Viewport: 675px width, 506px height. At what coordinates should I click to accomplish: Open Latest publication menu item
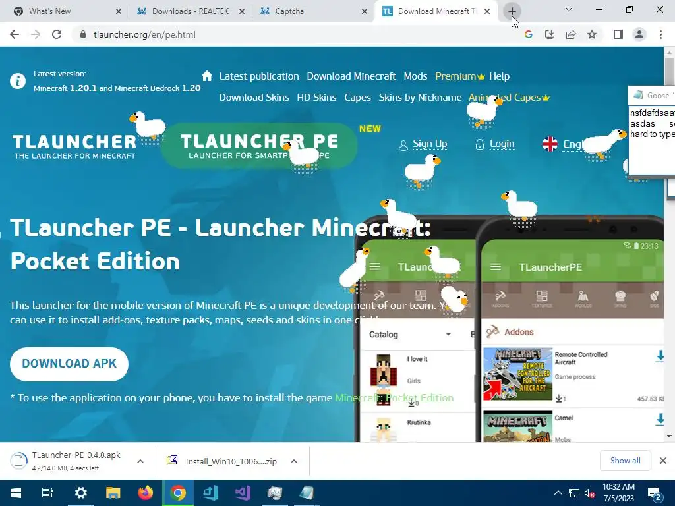pyautogui.click(x=258, y=76)
